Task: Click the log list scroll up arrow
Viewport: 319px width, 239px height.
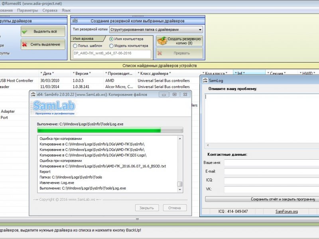Action: tap(180, 139)
